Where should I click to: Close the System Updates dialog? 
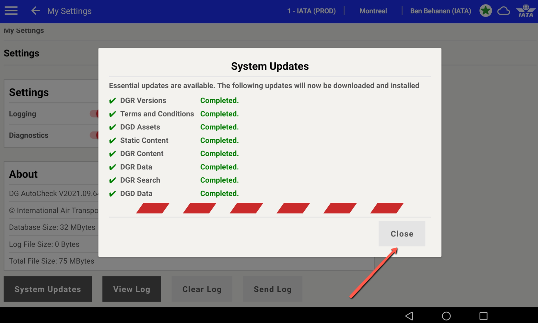402,233
